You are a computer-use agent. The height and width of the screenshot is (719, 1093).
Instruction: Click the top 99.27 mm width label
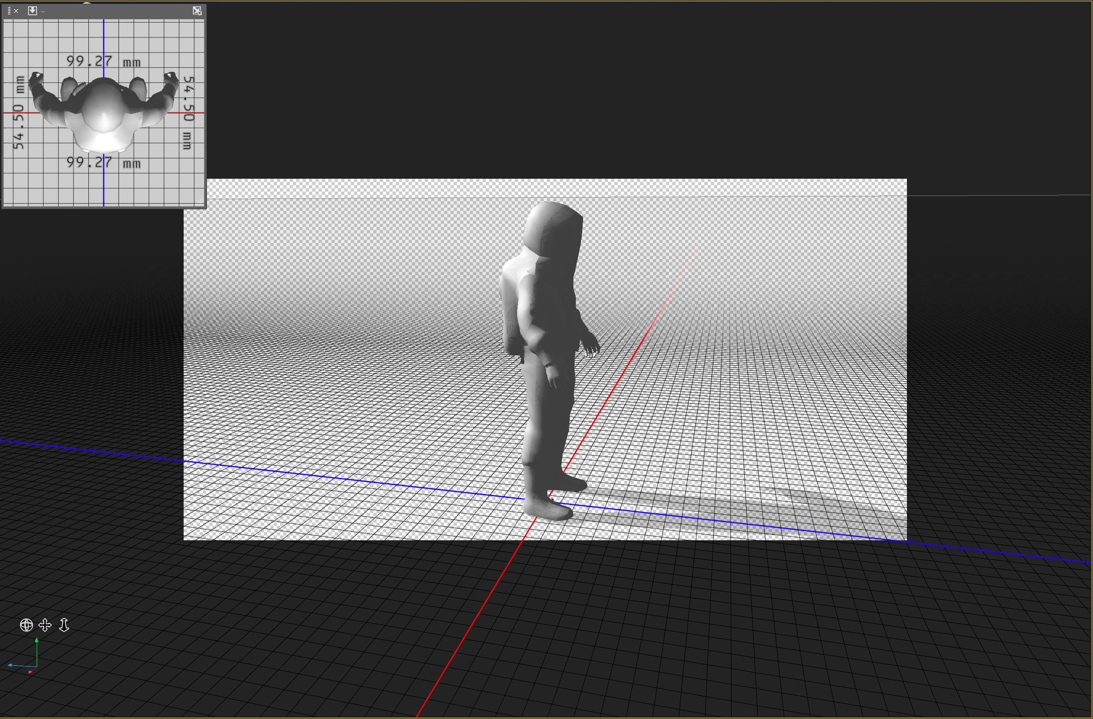pos(103,62)
